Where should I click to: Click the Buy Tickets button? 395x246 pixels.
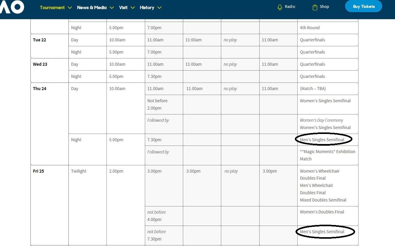pos(363,6)
